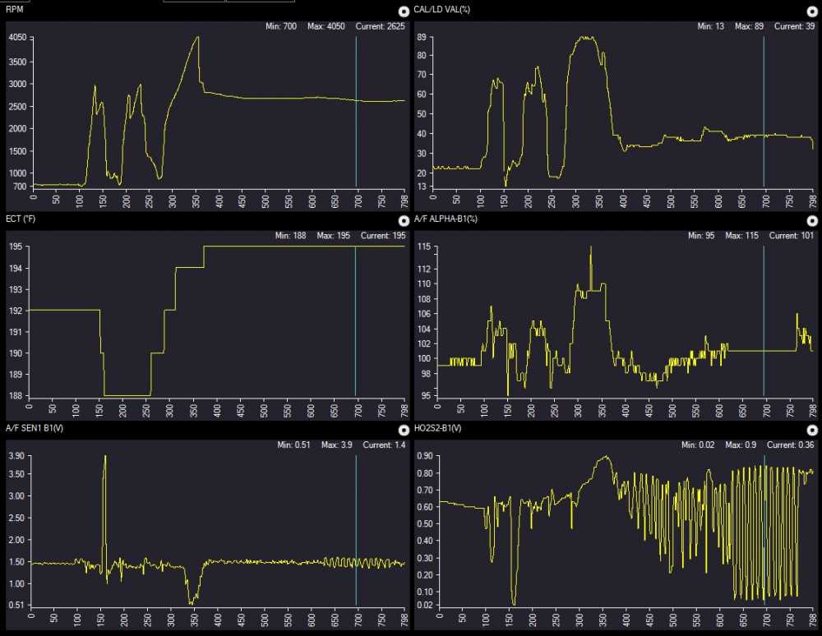
Task: Click the RPM graph title label
Action: pyautogui.click(x=15, y=10)
